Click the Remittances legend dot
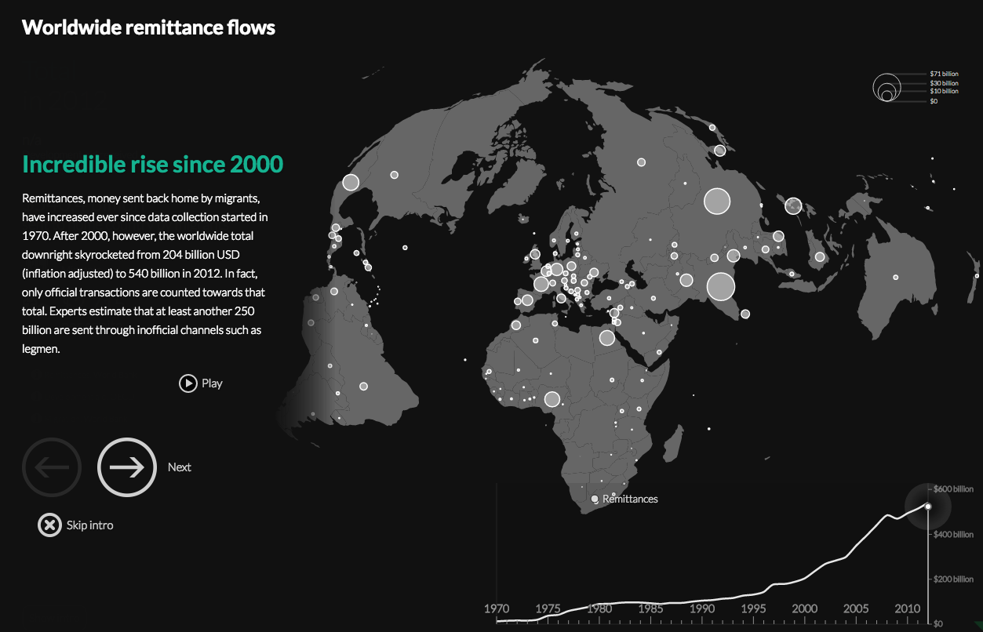 click(595, 499)
